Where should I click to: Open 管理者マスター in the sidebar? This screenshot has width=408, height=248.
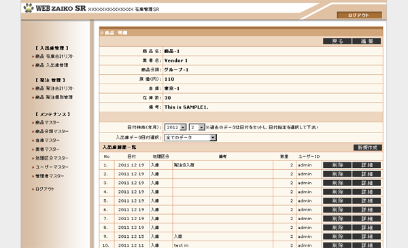pyautogui.click(x=50, y=176)
